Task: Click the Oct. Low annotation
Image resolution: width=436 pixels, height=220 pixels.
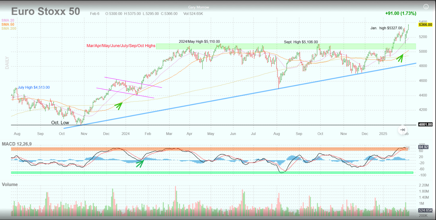Action: click(x=60, y=122)
